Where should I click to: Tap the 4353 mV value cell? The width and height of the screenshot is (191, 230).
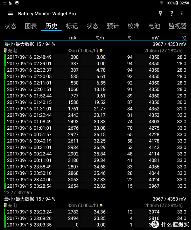tap(154, 115)
